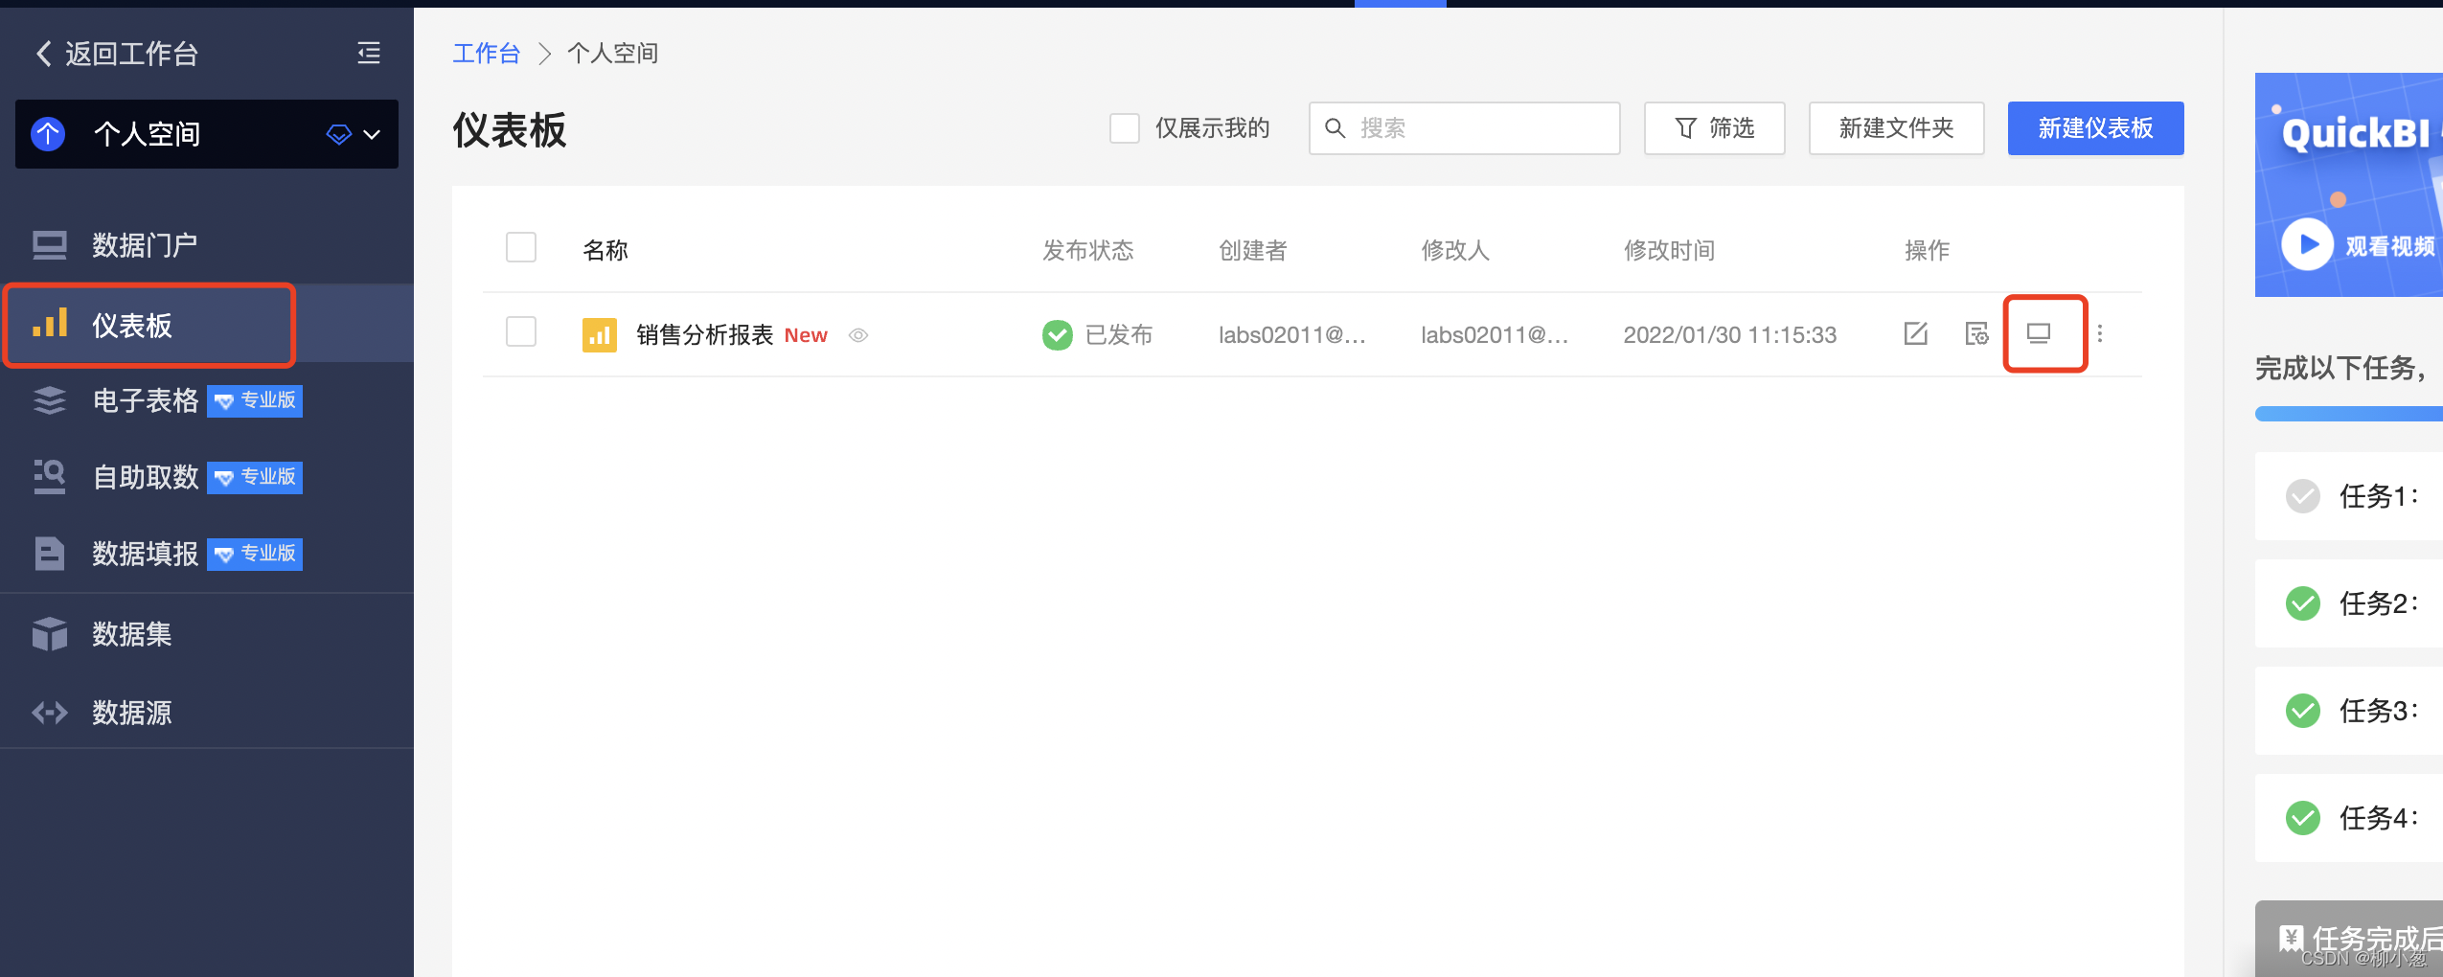
Task: Click the 电子表格 layers icon
Action: 50,400
